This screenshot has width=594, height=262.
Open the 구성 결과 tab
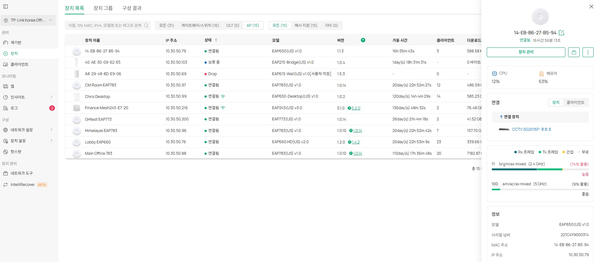point(132,8)
